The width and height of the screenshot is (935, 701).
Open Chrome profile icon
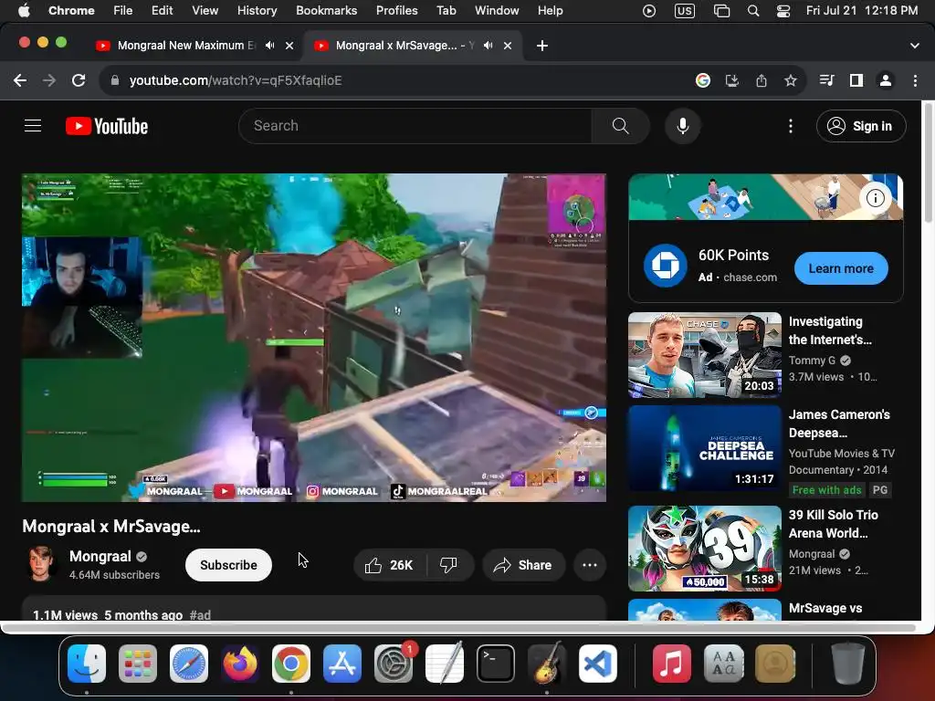(x=886, y=80)
